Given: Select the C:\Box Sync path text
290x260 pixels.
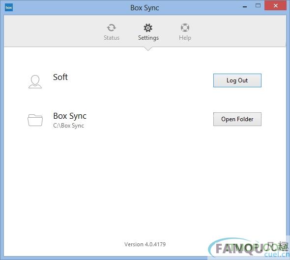Looking at the screenshot, I should pos(69,126).
